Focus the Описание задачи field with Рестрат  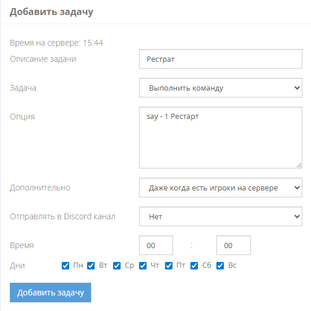point(220,59)
